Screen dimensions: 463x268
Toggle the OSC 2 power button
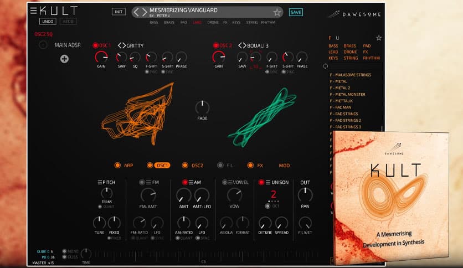coord(215,45)
